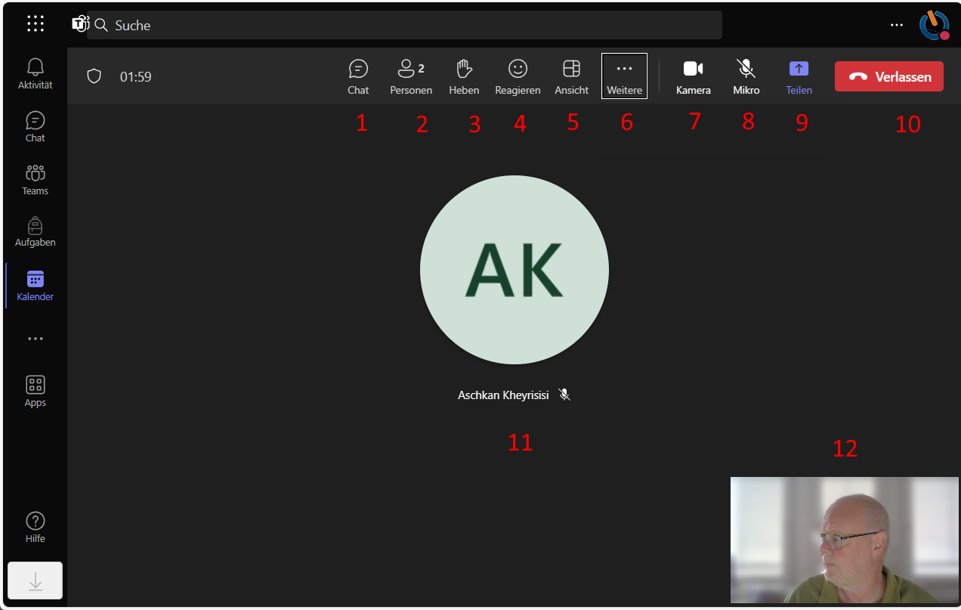
Task: Click the Suche search field
Action: pos(404,25)
